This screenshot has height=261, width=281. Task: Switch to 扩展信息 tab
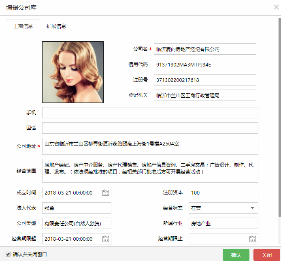[x=56, y=26]
